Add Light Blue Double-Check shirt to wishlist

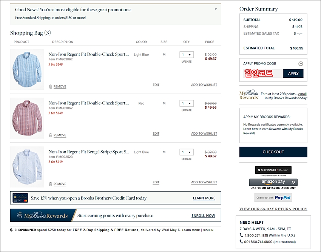[204, 85]
